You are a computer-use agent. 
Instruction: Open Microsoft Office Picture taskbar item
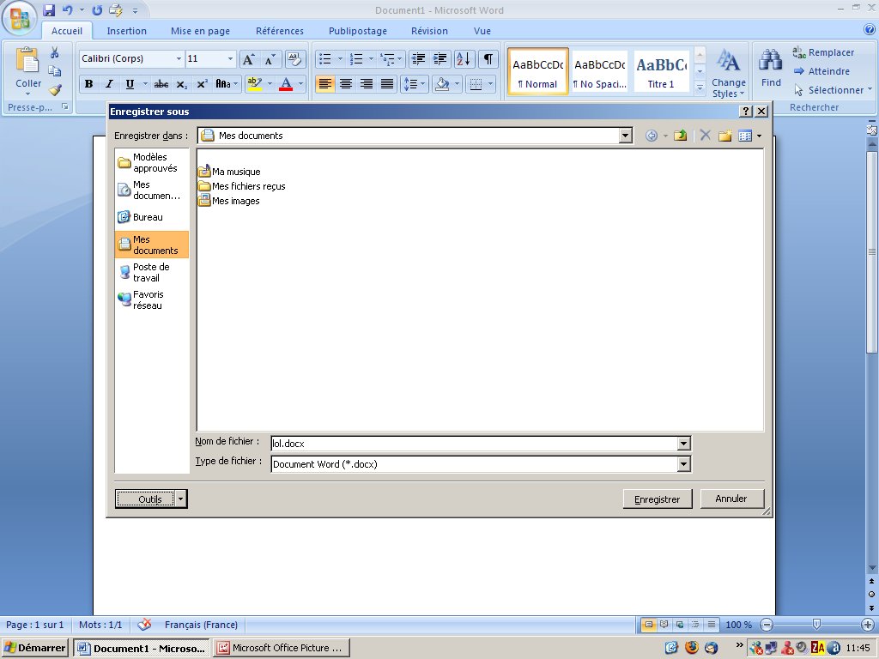pos(282,648)
